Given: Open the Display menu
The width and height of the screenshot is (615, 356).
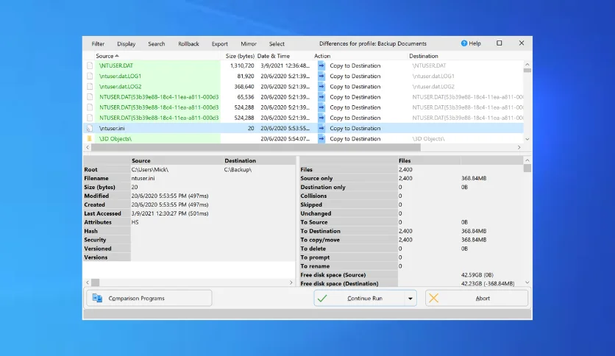Looking at the screenshot, I should [x=127, y=44].
